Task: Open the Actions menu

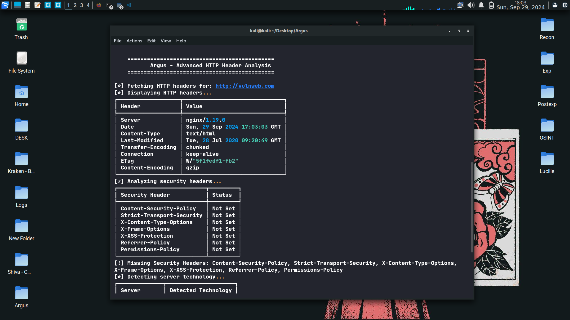Action: pos(134,41)
